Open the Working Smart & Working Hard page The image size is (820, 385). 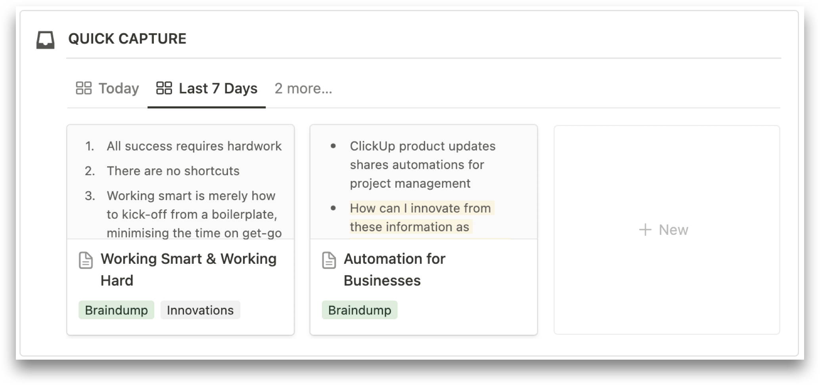point(188,270)
